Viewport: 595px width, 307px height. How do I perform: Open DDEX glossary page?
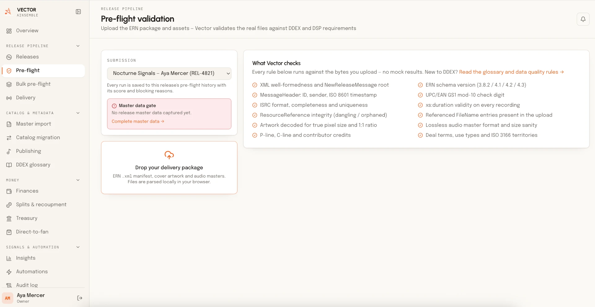pyautogui.click(x=43, y=165)
